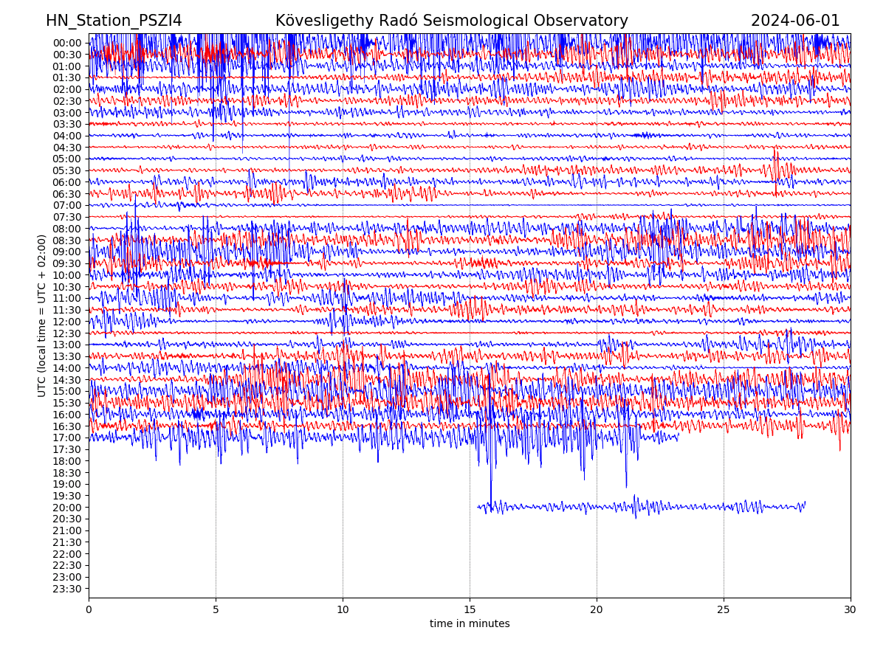Click the 00:00 row label

[x=66, y=43]
